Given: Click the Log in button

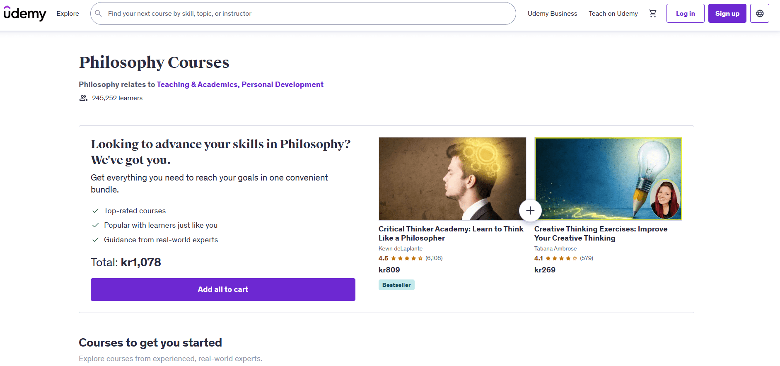Looking at the screenshot, I should 686,13.
